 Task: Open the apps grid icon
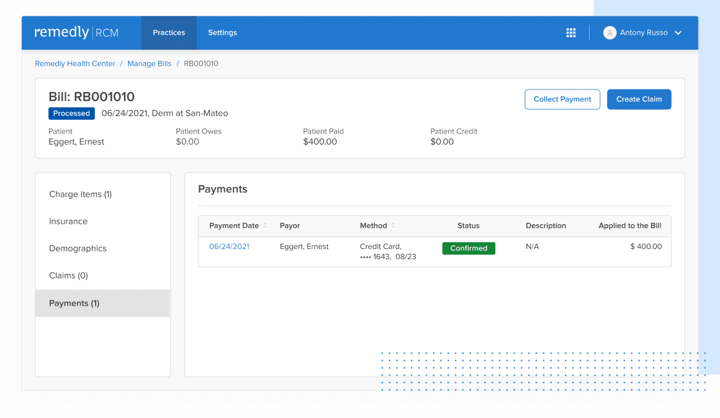click(x=571, y=33)
